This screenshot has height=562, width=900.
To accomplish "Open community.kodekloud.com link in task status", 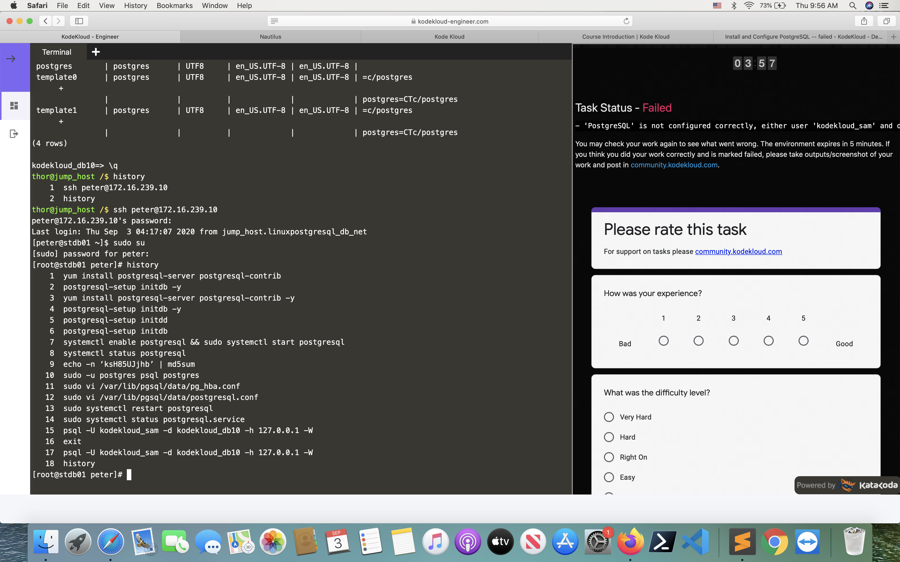I will (674, 165).
